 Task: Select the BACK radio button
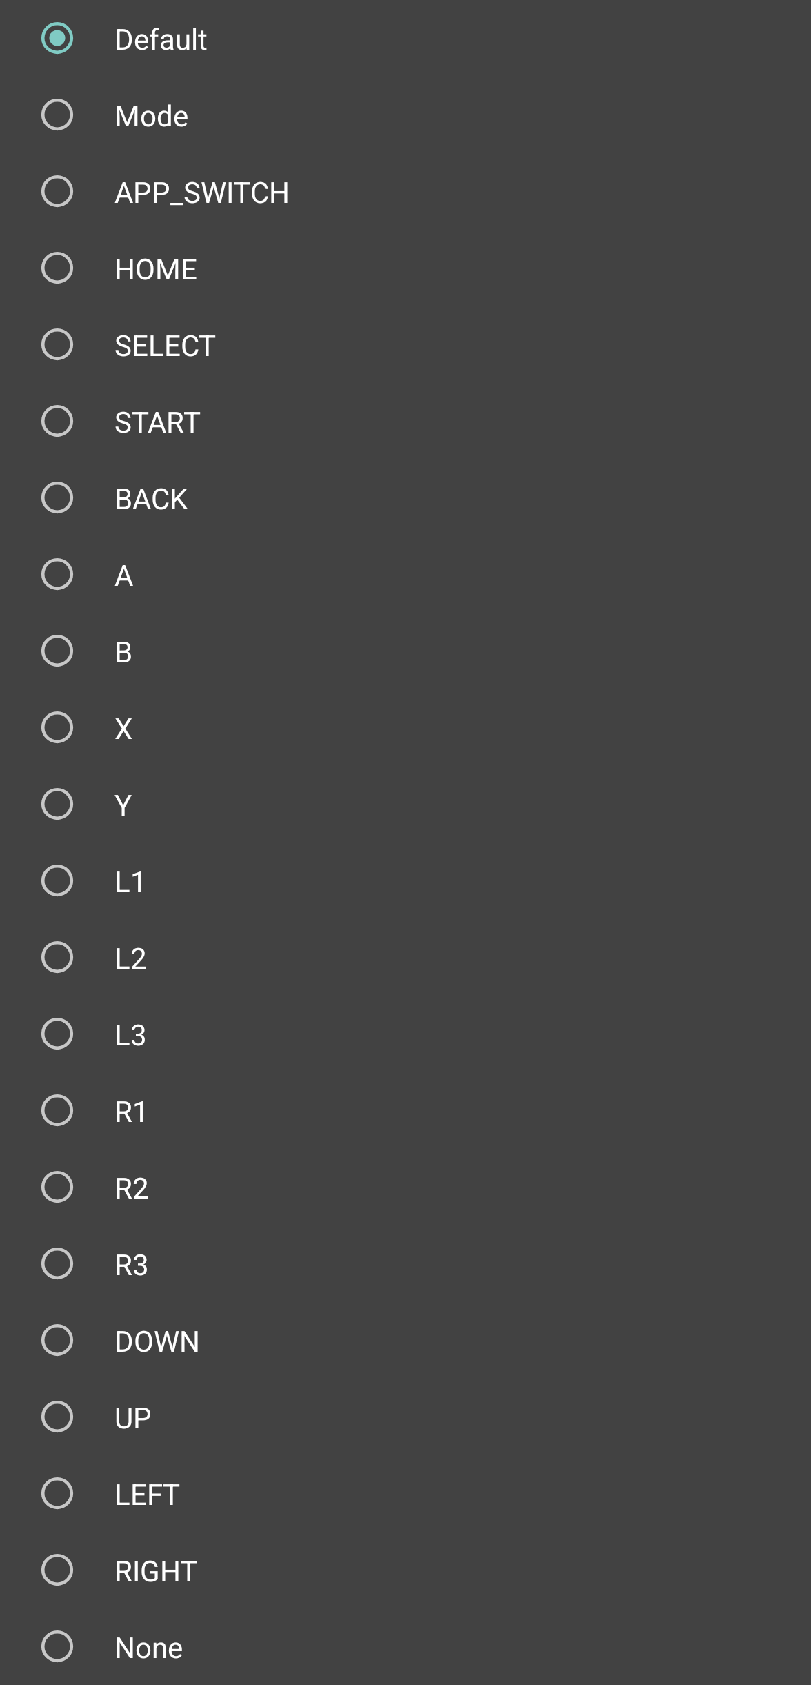click(57, 498)
